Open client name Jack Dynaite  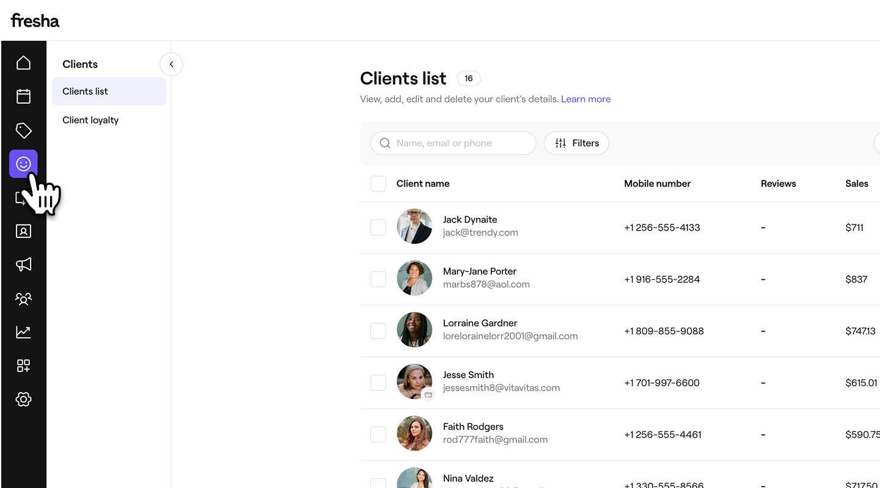click(x=470, y=220)
